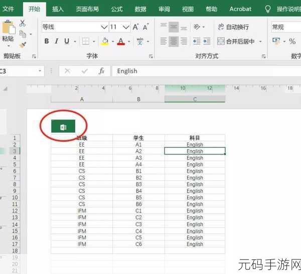
Task: Click the Paste clipboard icon
Action: click(x=9, y=27)
